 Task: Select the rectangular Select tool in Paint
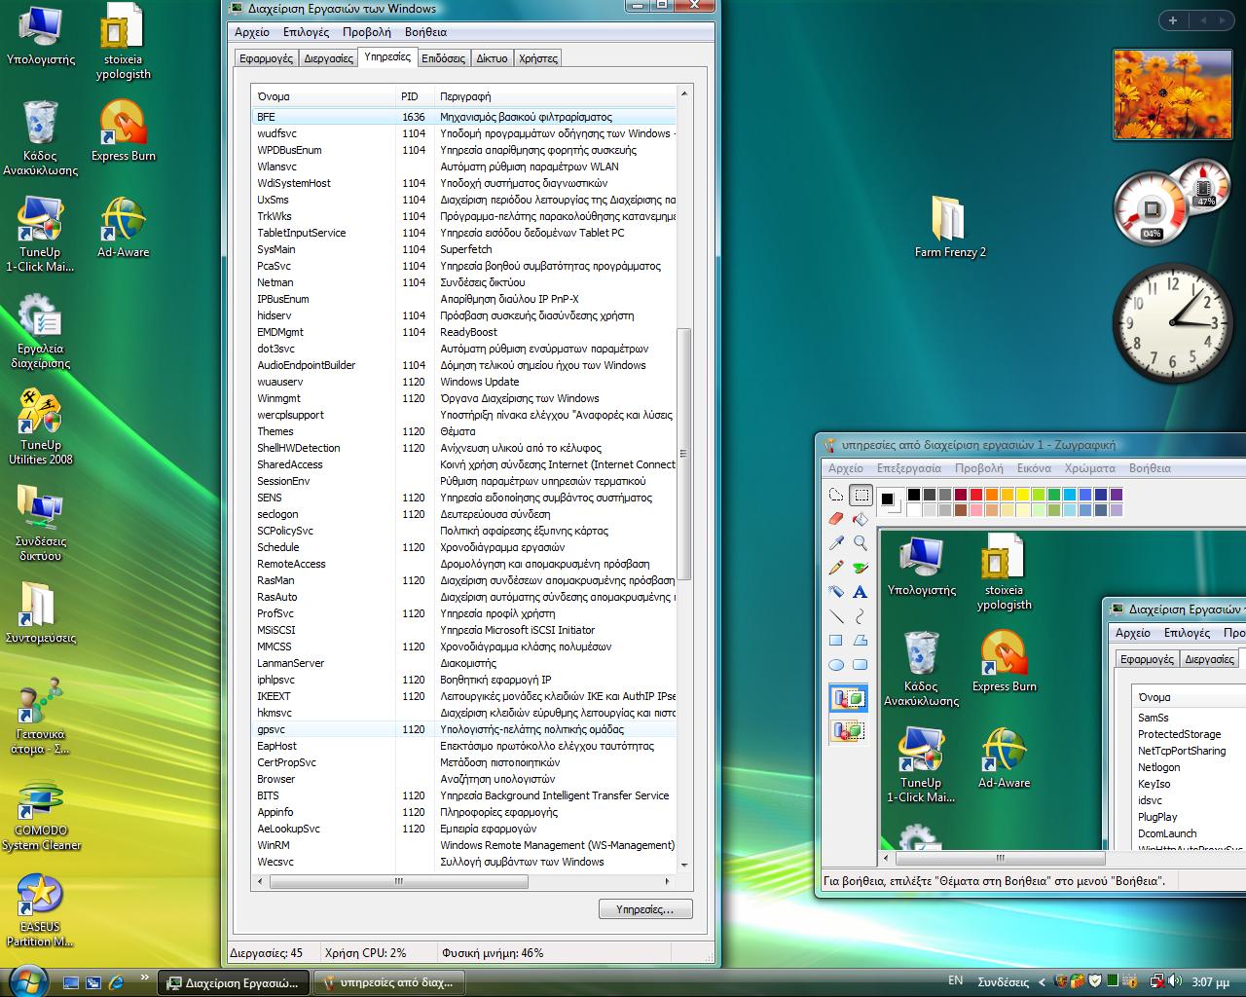tap(860, 495)
